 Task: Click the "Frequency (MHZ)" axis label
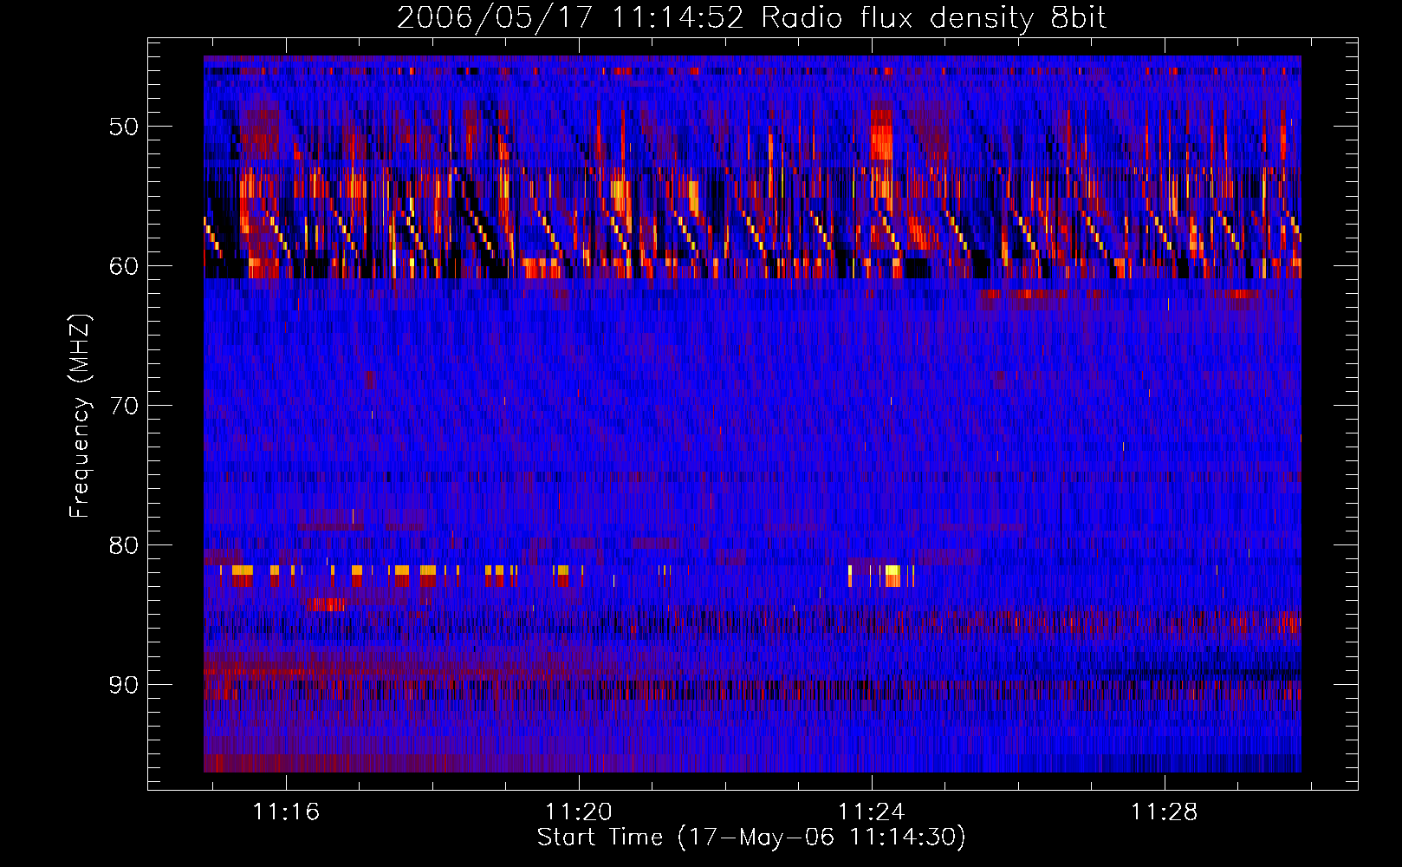80,416
